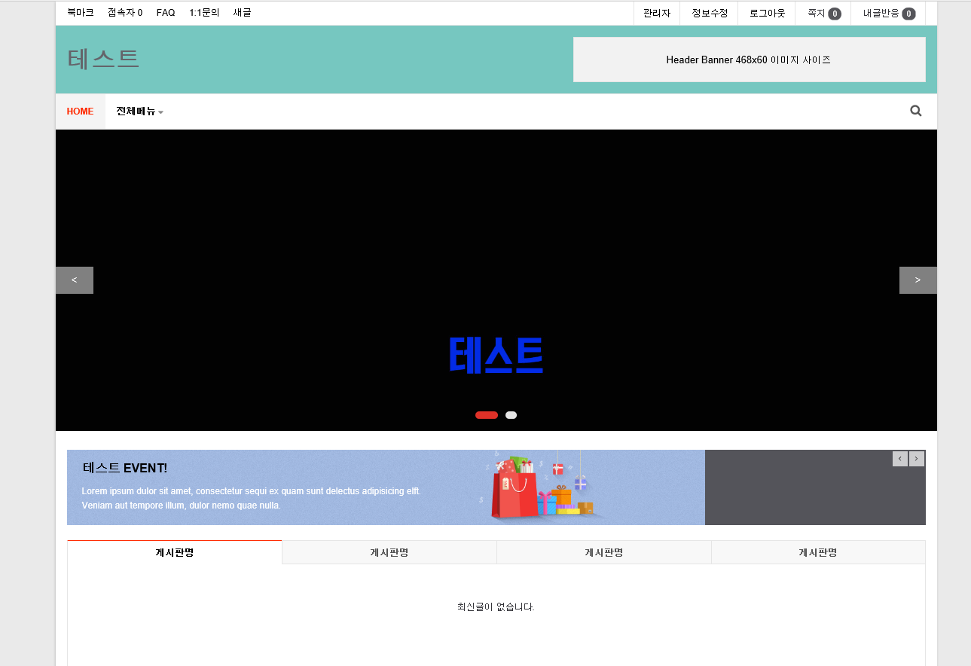This screenshot has height=666, width=971.
Task: Select the fourth 게시판명 tab
Action: [818, 552]
